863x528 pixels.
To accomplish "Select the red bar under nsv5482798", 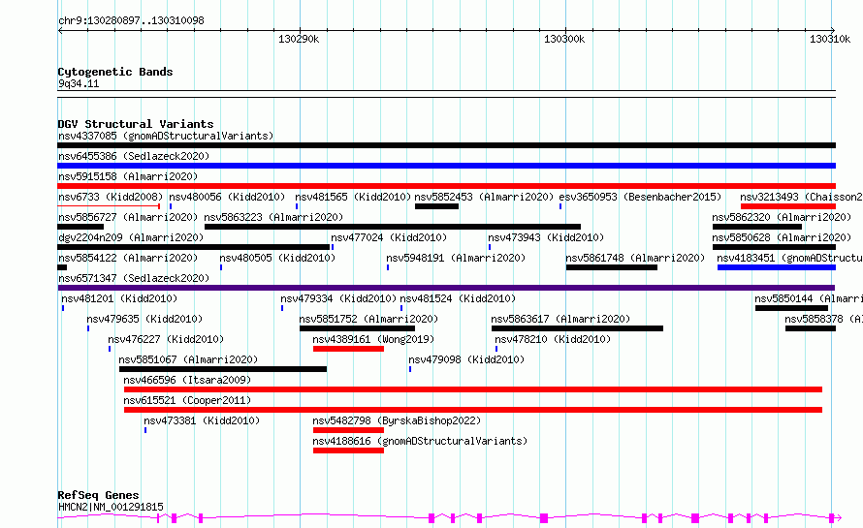I will click(x=348, y=430).
